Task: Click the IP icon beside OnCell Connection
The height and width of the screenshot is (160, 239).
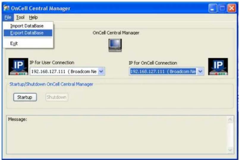Action: [218, 66]
